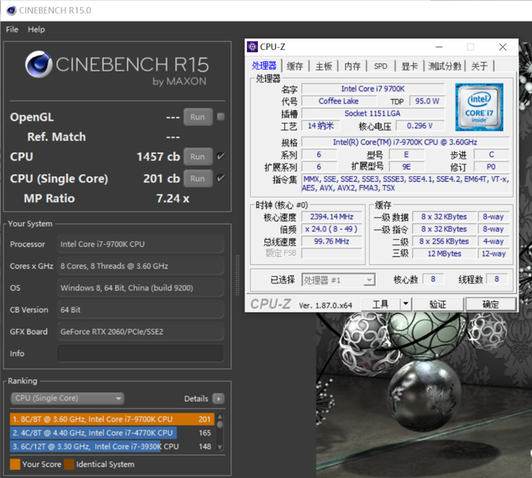Select ranking row 3 Intel Core i7-3930K
The width and height of the screenshot is (532, 478).
coord(112,446)
